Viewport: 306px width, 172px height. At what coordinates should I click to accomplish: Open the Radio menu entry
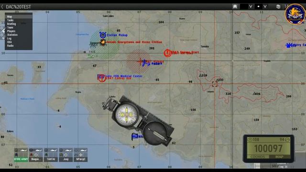point(19,46)
